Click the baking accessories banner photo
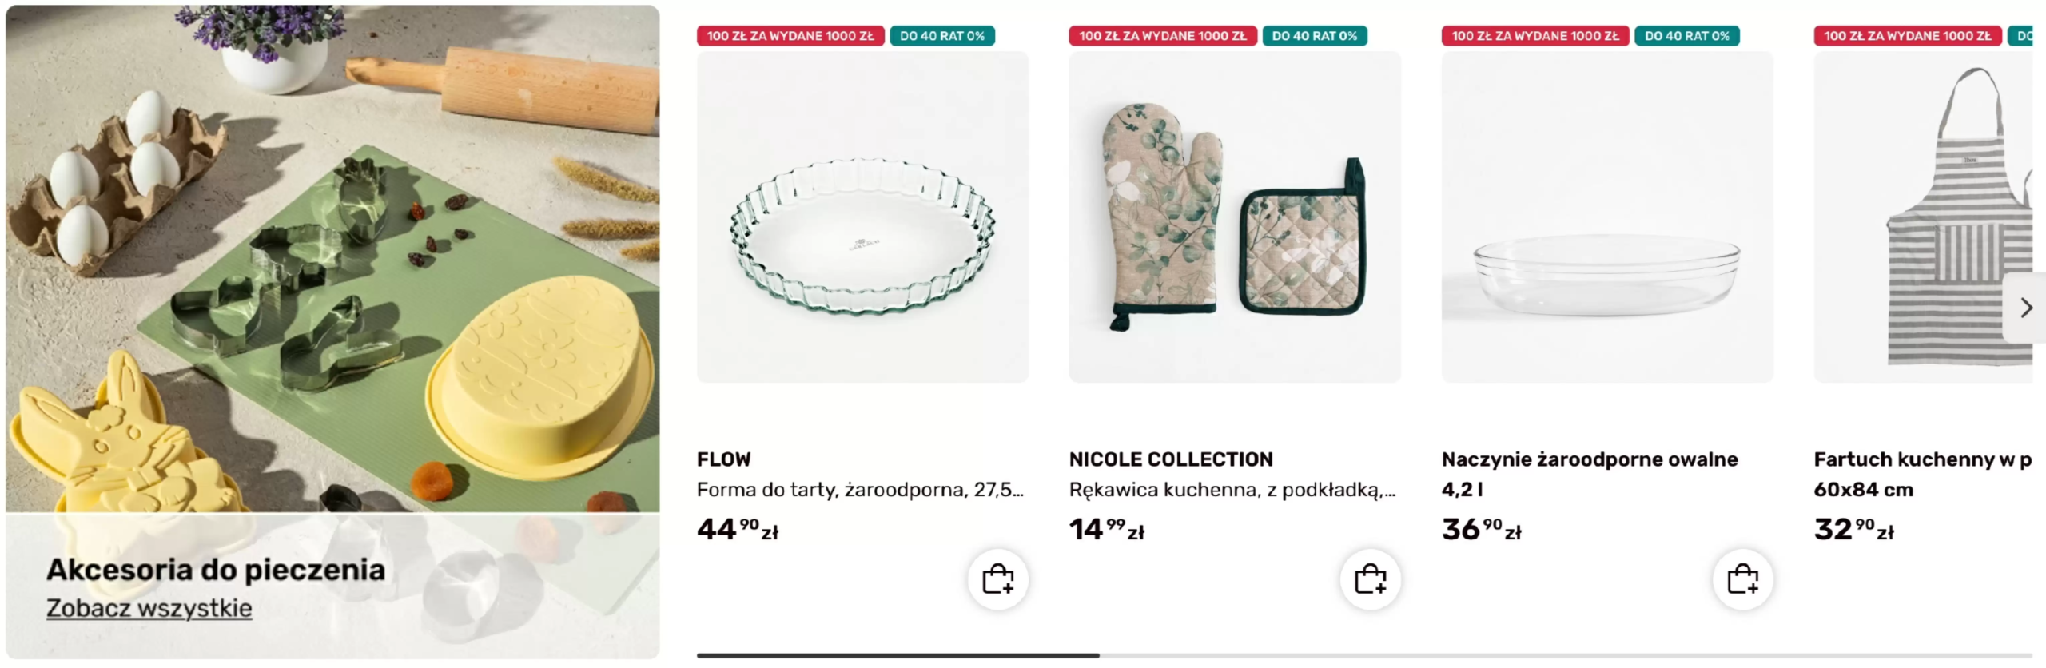 (332, 256)
